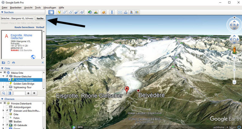Click in the search text field
The height and width of the screenshot is (129, 242).
pyautogui.click(x=17, y=18)
